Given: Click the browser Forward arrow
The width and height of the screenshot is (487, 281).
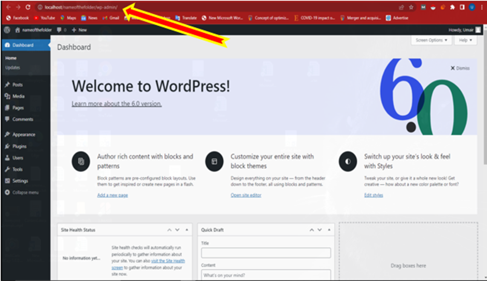Looking at the screenshot, I should tap(18, 7).
